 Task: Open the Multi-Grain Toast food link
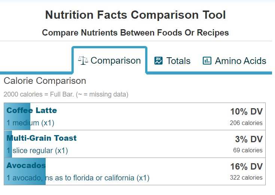[x=42, y=138]
